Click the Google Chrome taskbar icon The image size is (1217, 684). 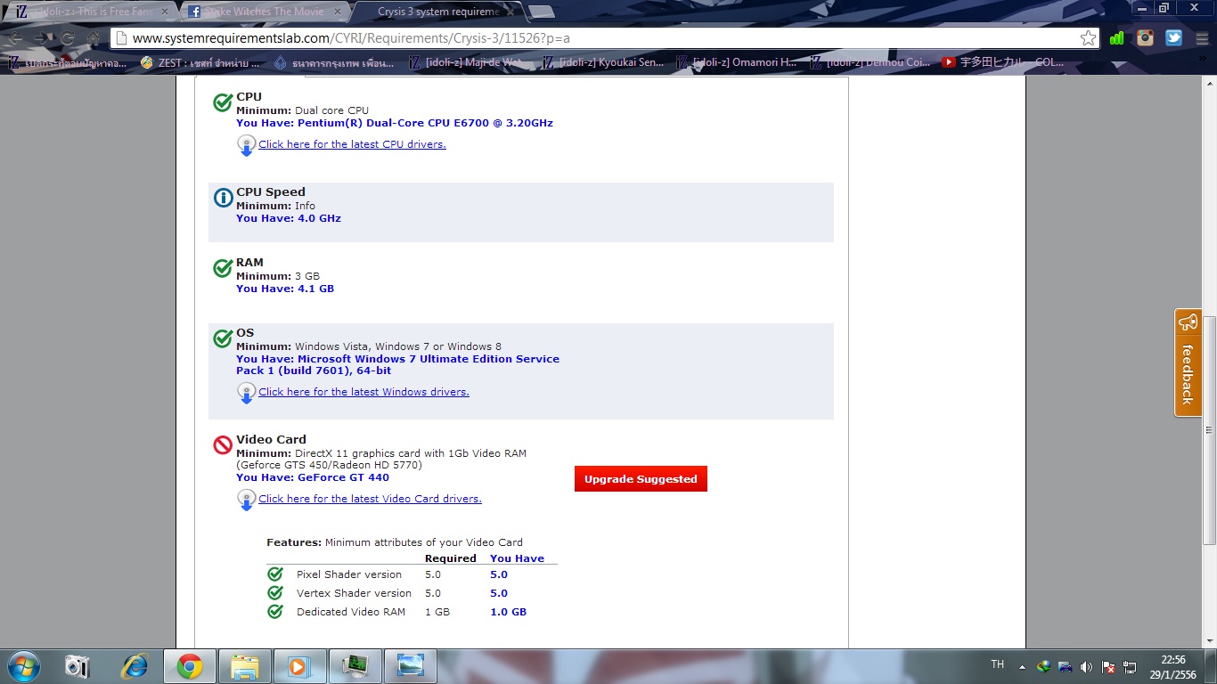[x=189, y=666]
